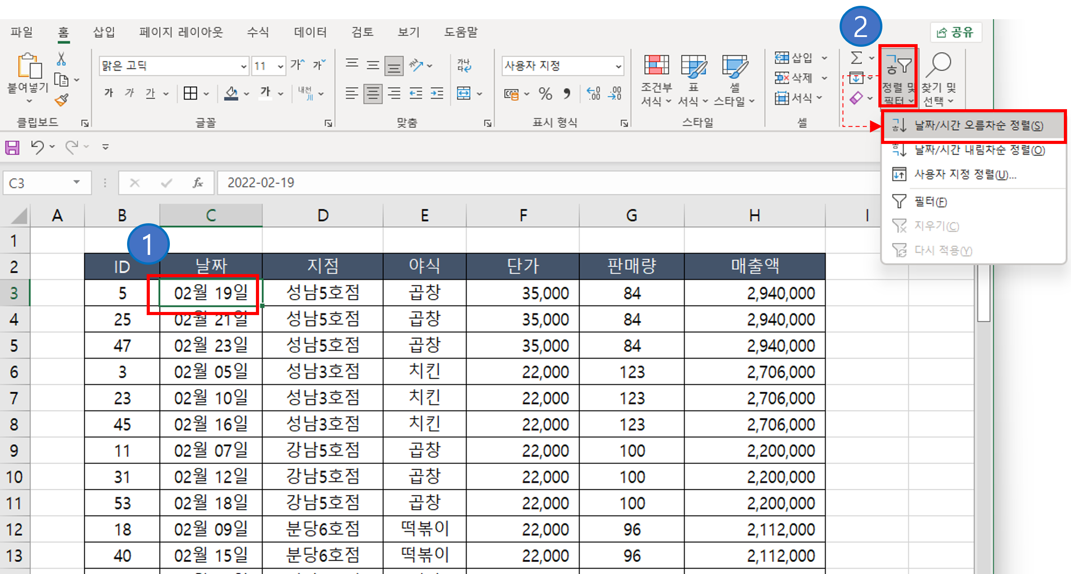This screenshot has height=574, width=1071.
Task: Open the font name dropdown (맑은 고딕)
Action: [x=174, y=66]
